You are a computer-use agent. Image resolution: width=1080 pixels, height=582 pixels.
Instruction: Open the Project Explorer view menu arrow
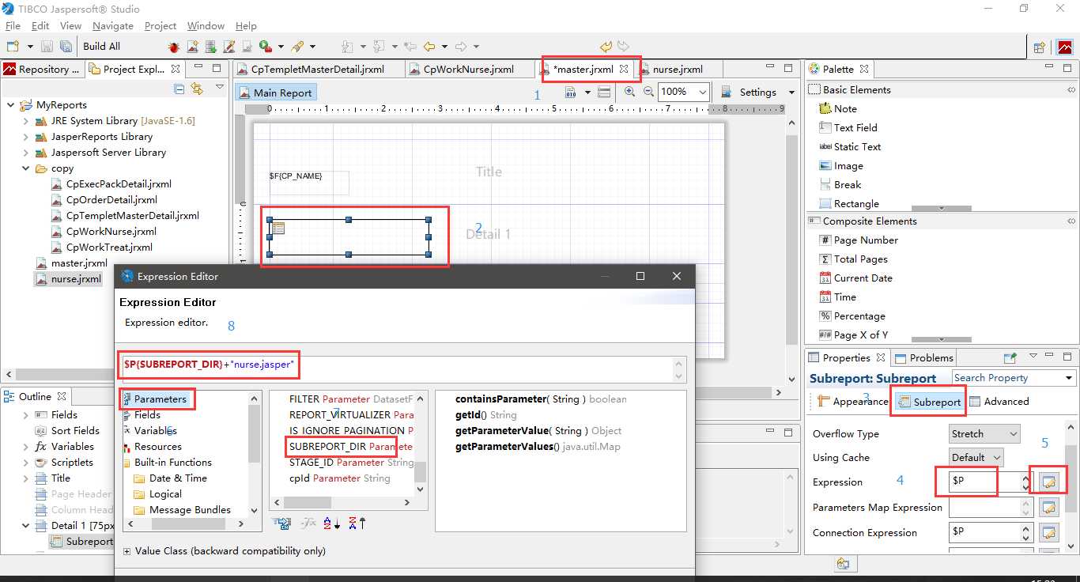(220, 87)
